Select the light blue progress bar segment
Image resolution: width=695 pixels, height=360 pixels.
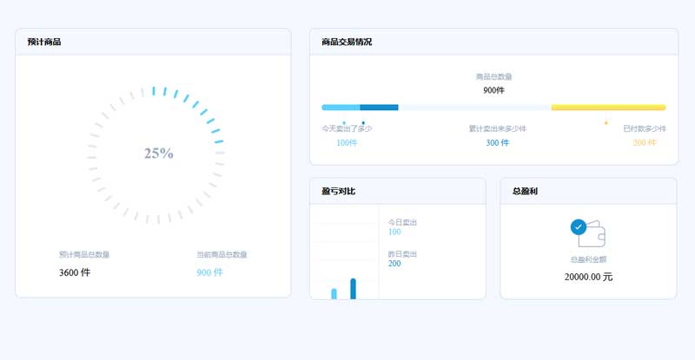pos(341,108)
